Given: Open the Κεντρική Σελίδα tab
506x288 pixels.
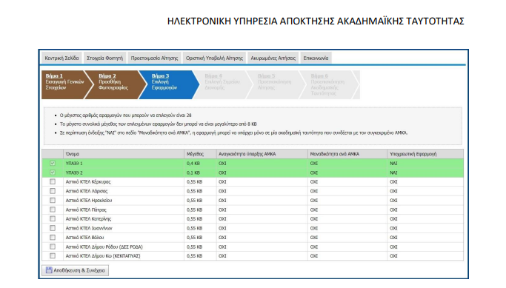Looking at the screenshot, I should tap(61, 58).
